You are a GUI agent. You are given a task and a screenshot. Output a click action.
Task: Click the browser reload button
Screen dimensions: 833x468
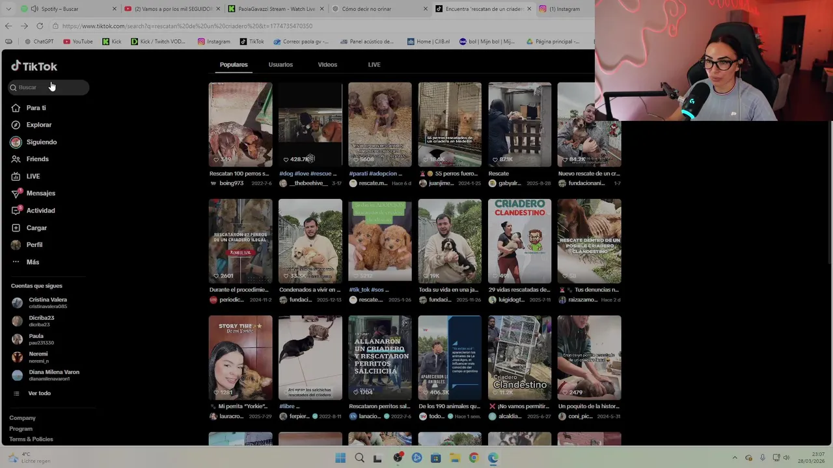pyautogui.click(x=40, y=26)
